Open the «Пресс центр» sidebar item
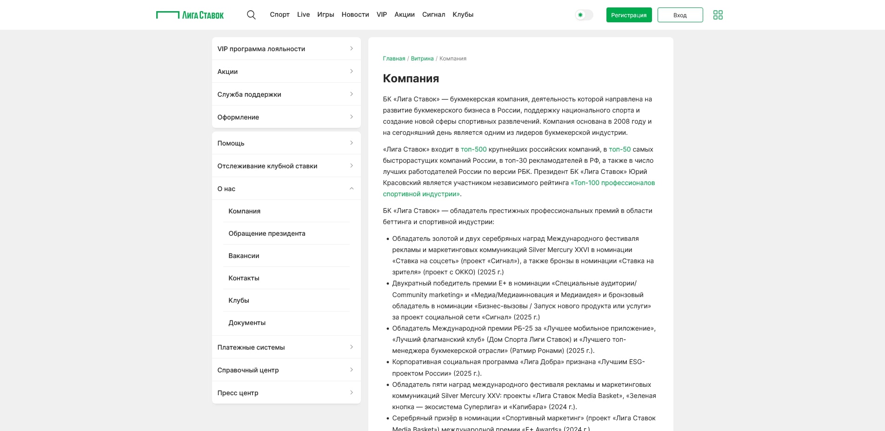 click(x=286, y=393)
